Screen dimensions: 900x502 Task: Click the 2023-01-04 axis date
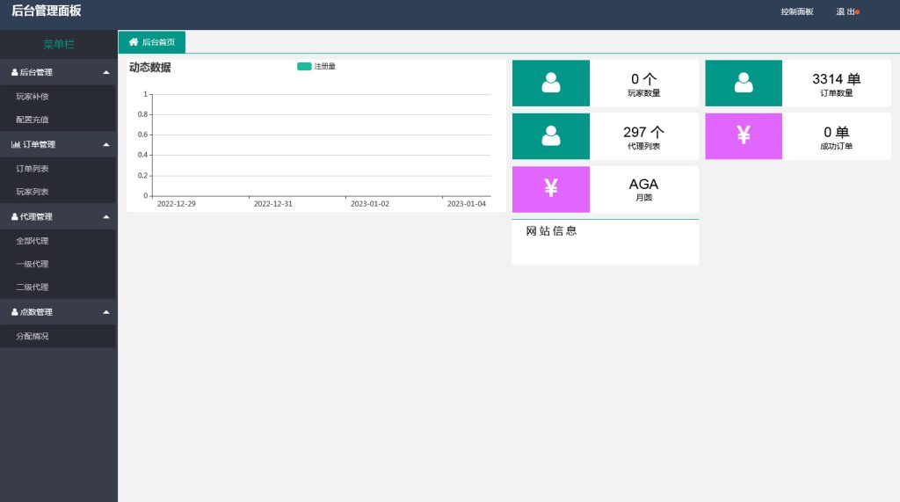pos(467,204)
